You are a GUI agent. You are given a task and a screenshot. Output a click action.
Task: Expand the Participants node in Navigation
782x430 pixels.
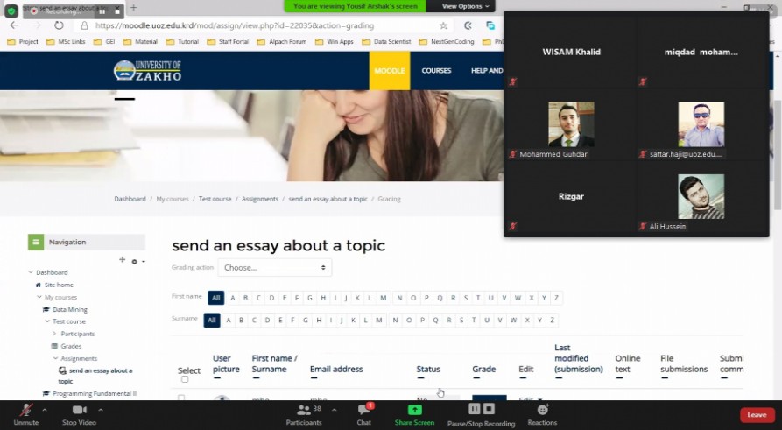pos(54,334)
